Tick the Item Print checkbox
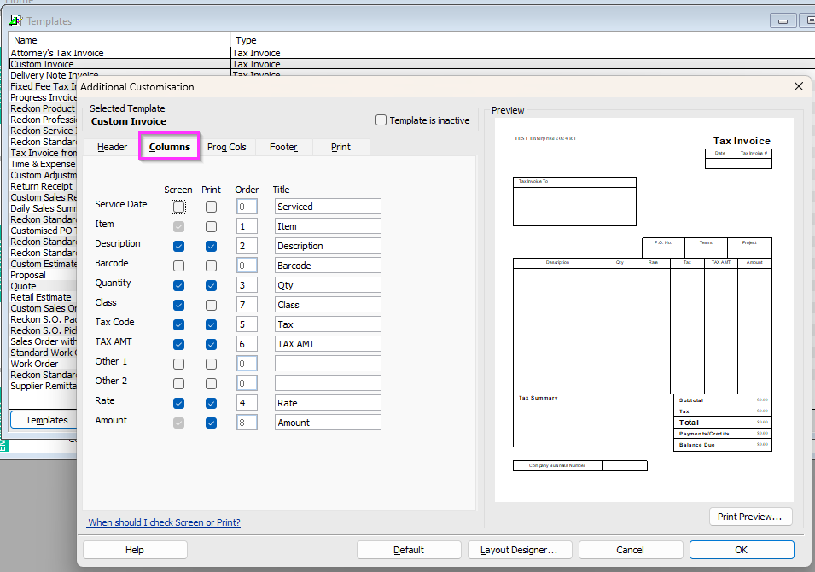815x572 pixels. point(211,227)
